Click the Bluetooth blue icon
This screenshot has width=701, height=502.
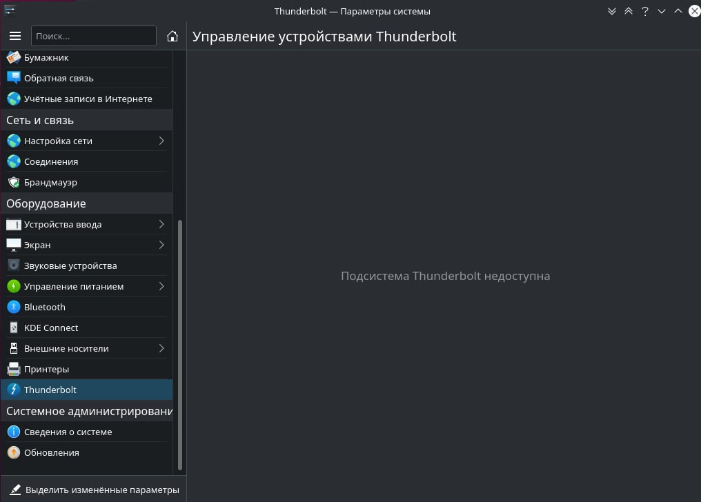(x=14, y=307)
